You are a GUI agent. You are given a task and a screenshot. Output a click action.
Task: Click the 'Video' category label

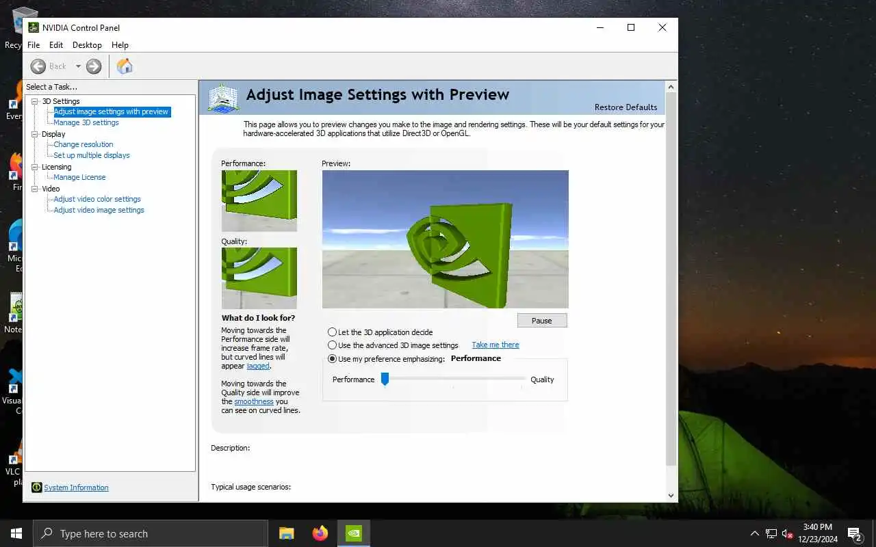coord(51,189)
